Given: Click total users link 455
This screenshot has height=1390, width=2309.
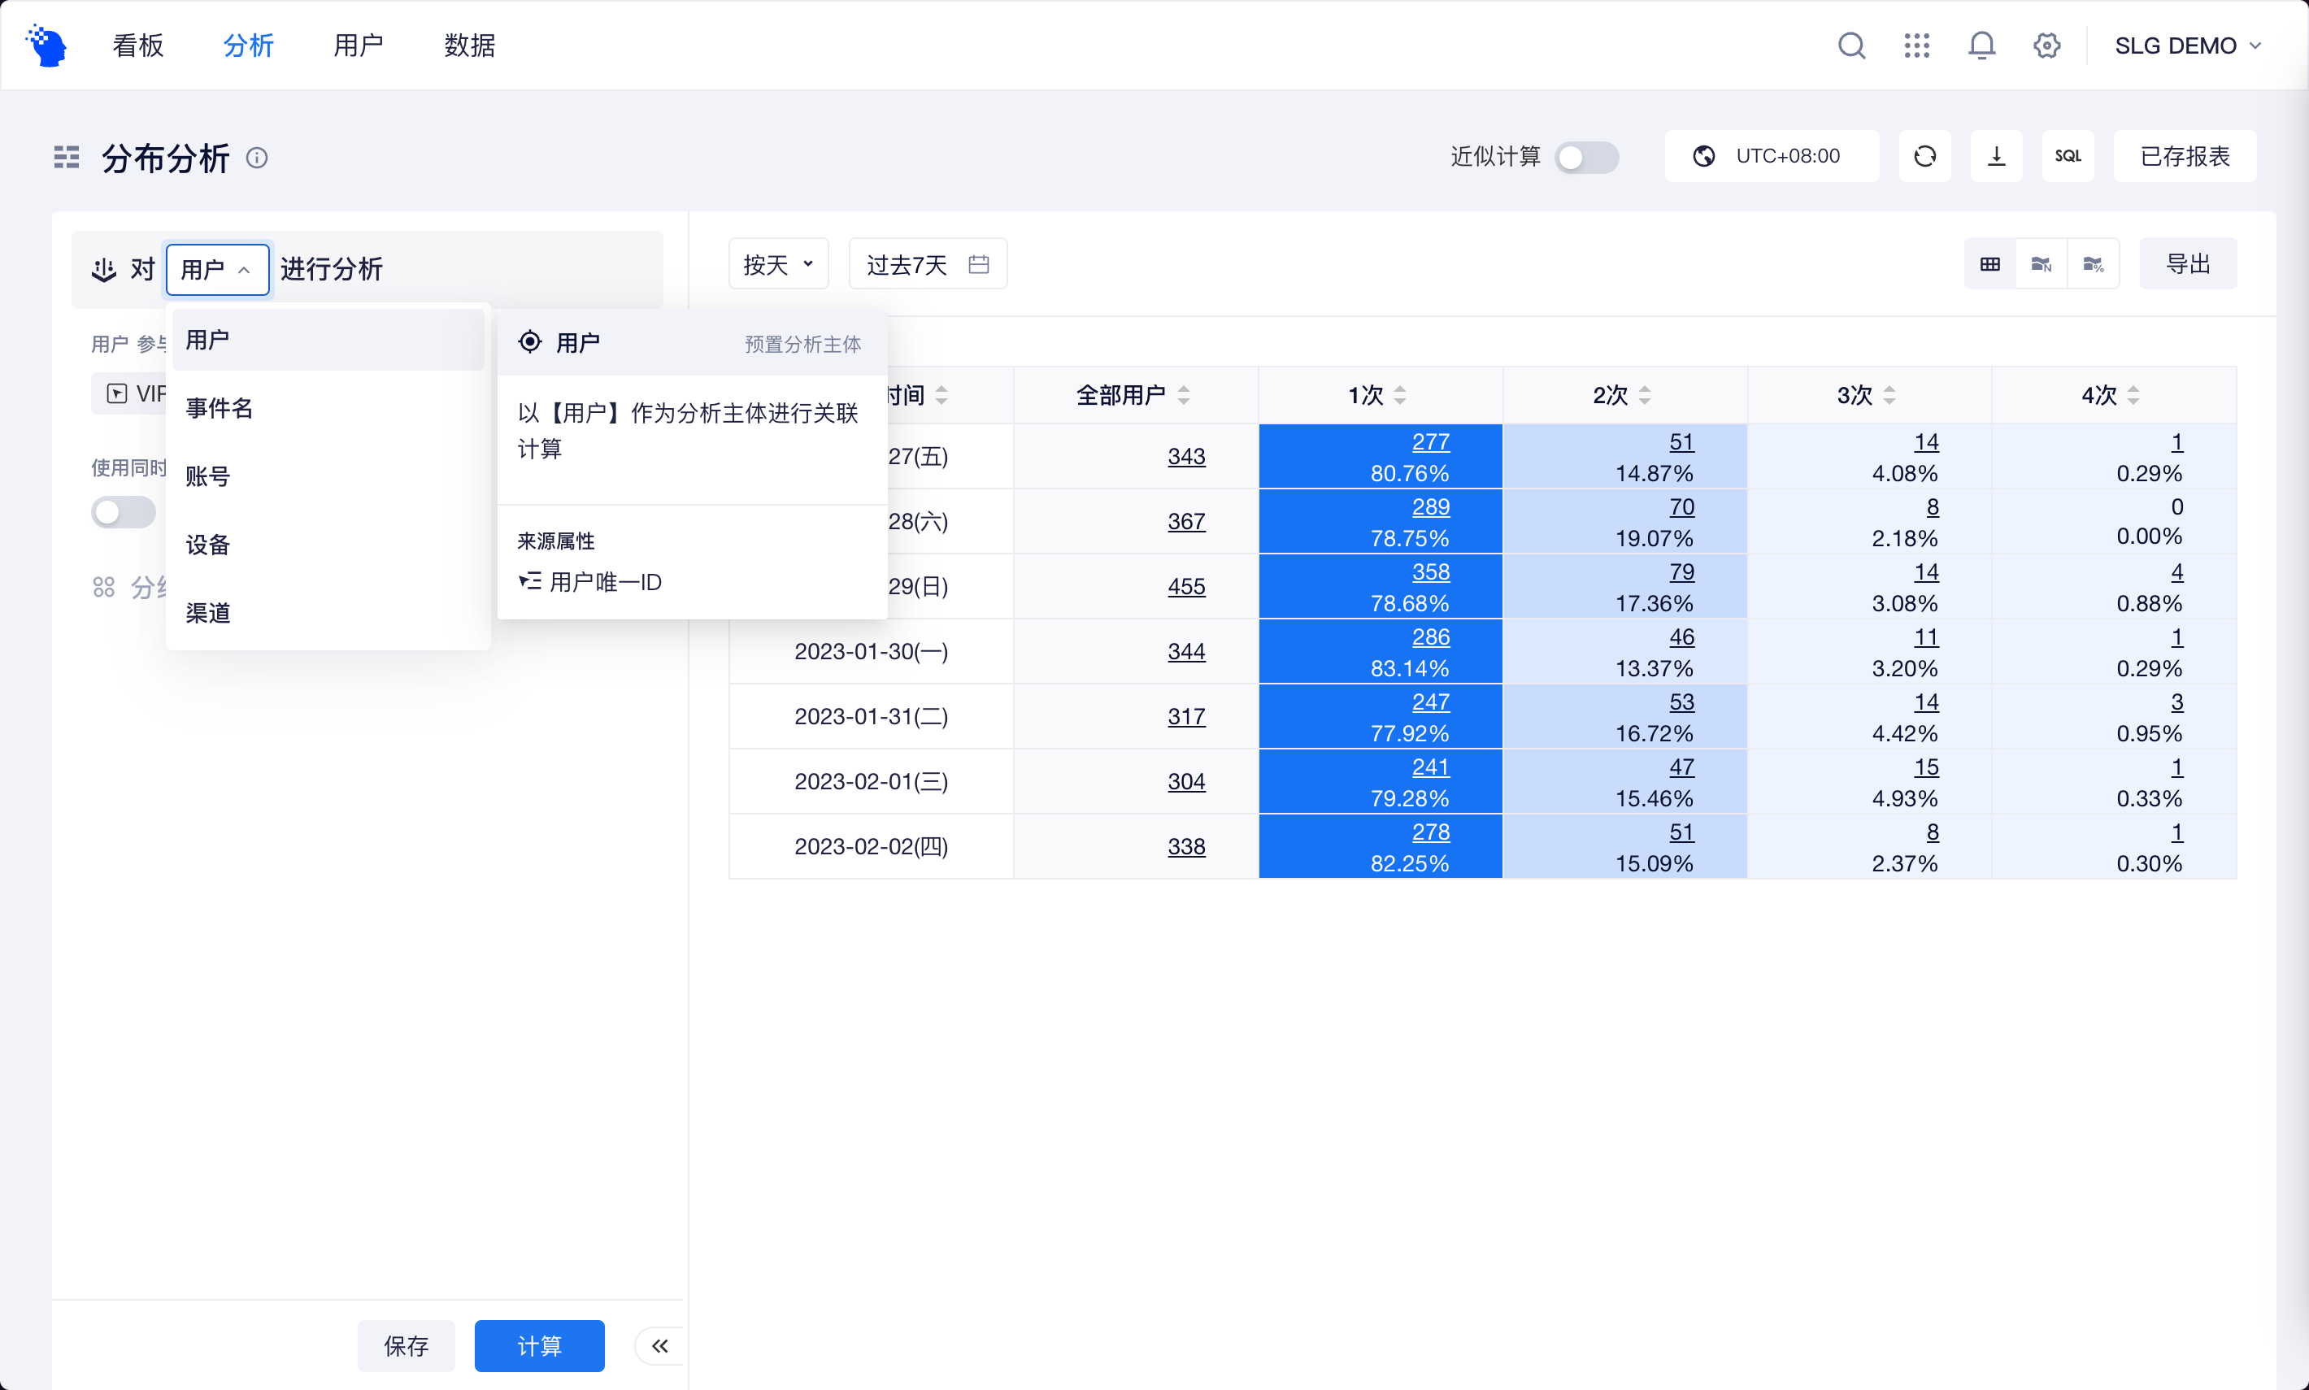Looking at the screenshot, I should 1186,586.
